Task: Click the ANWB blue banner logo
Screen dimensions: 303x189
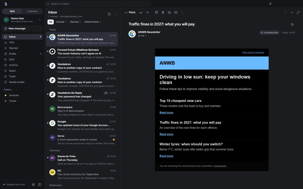Action: tap(167, 63)
